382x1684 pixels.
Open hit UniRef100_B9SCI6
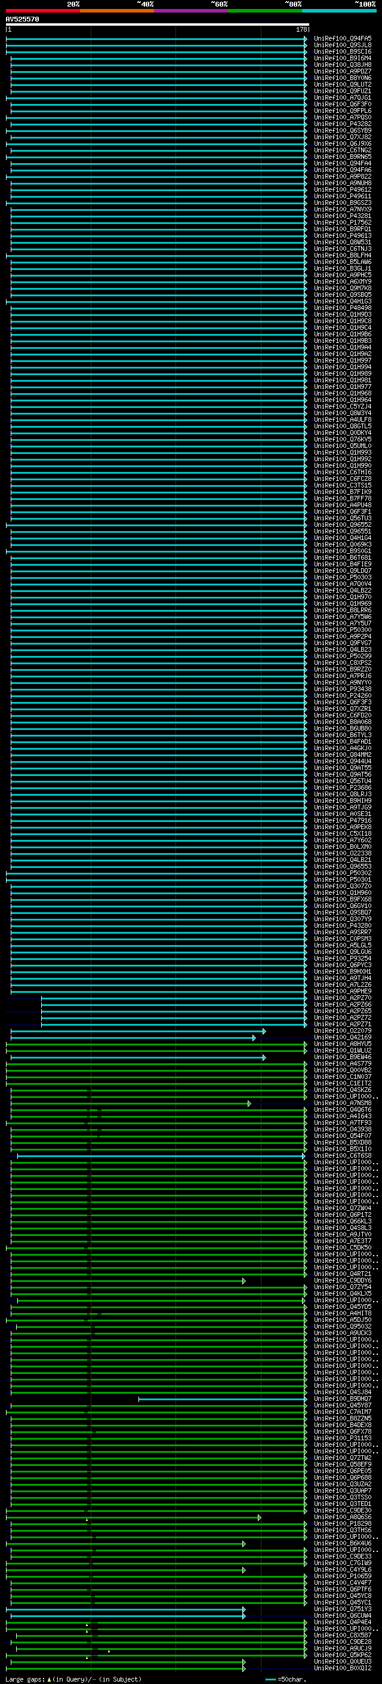343,51
